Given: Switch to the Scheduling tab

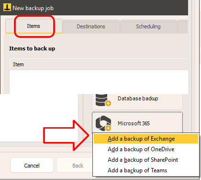Looking at the screenshot, I should 148,26.
